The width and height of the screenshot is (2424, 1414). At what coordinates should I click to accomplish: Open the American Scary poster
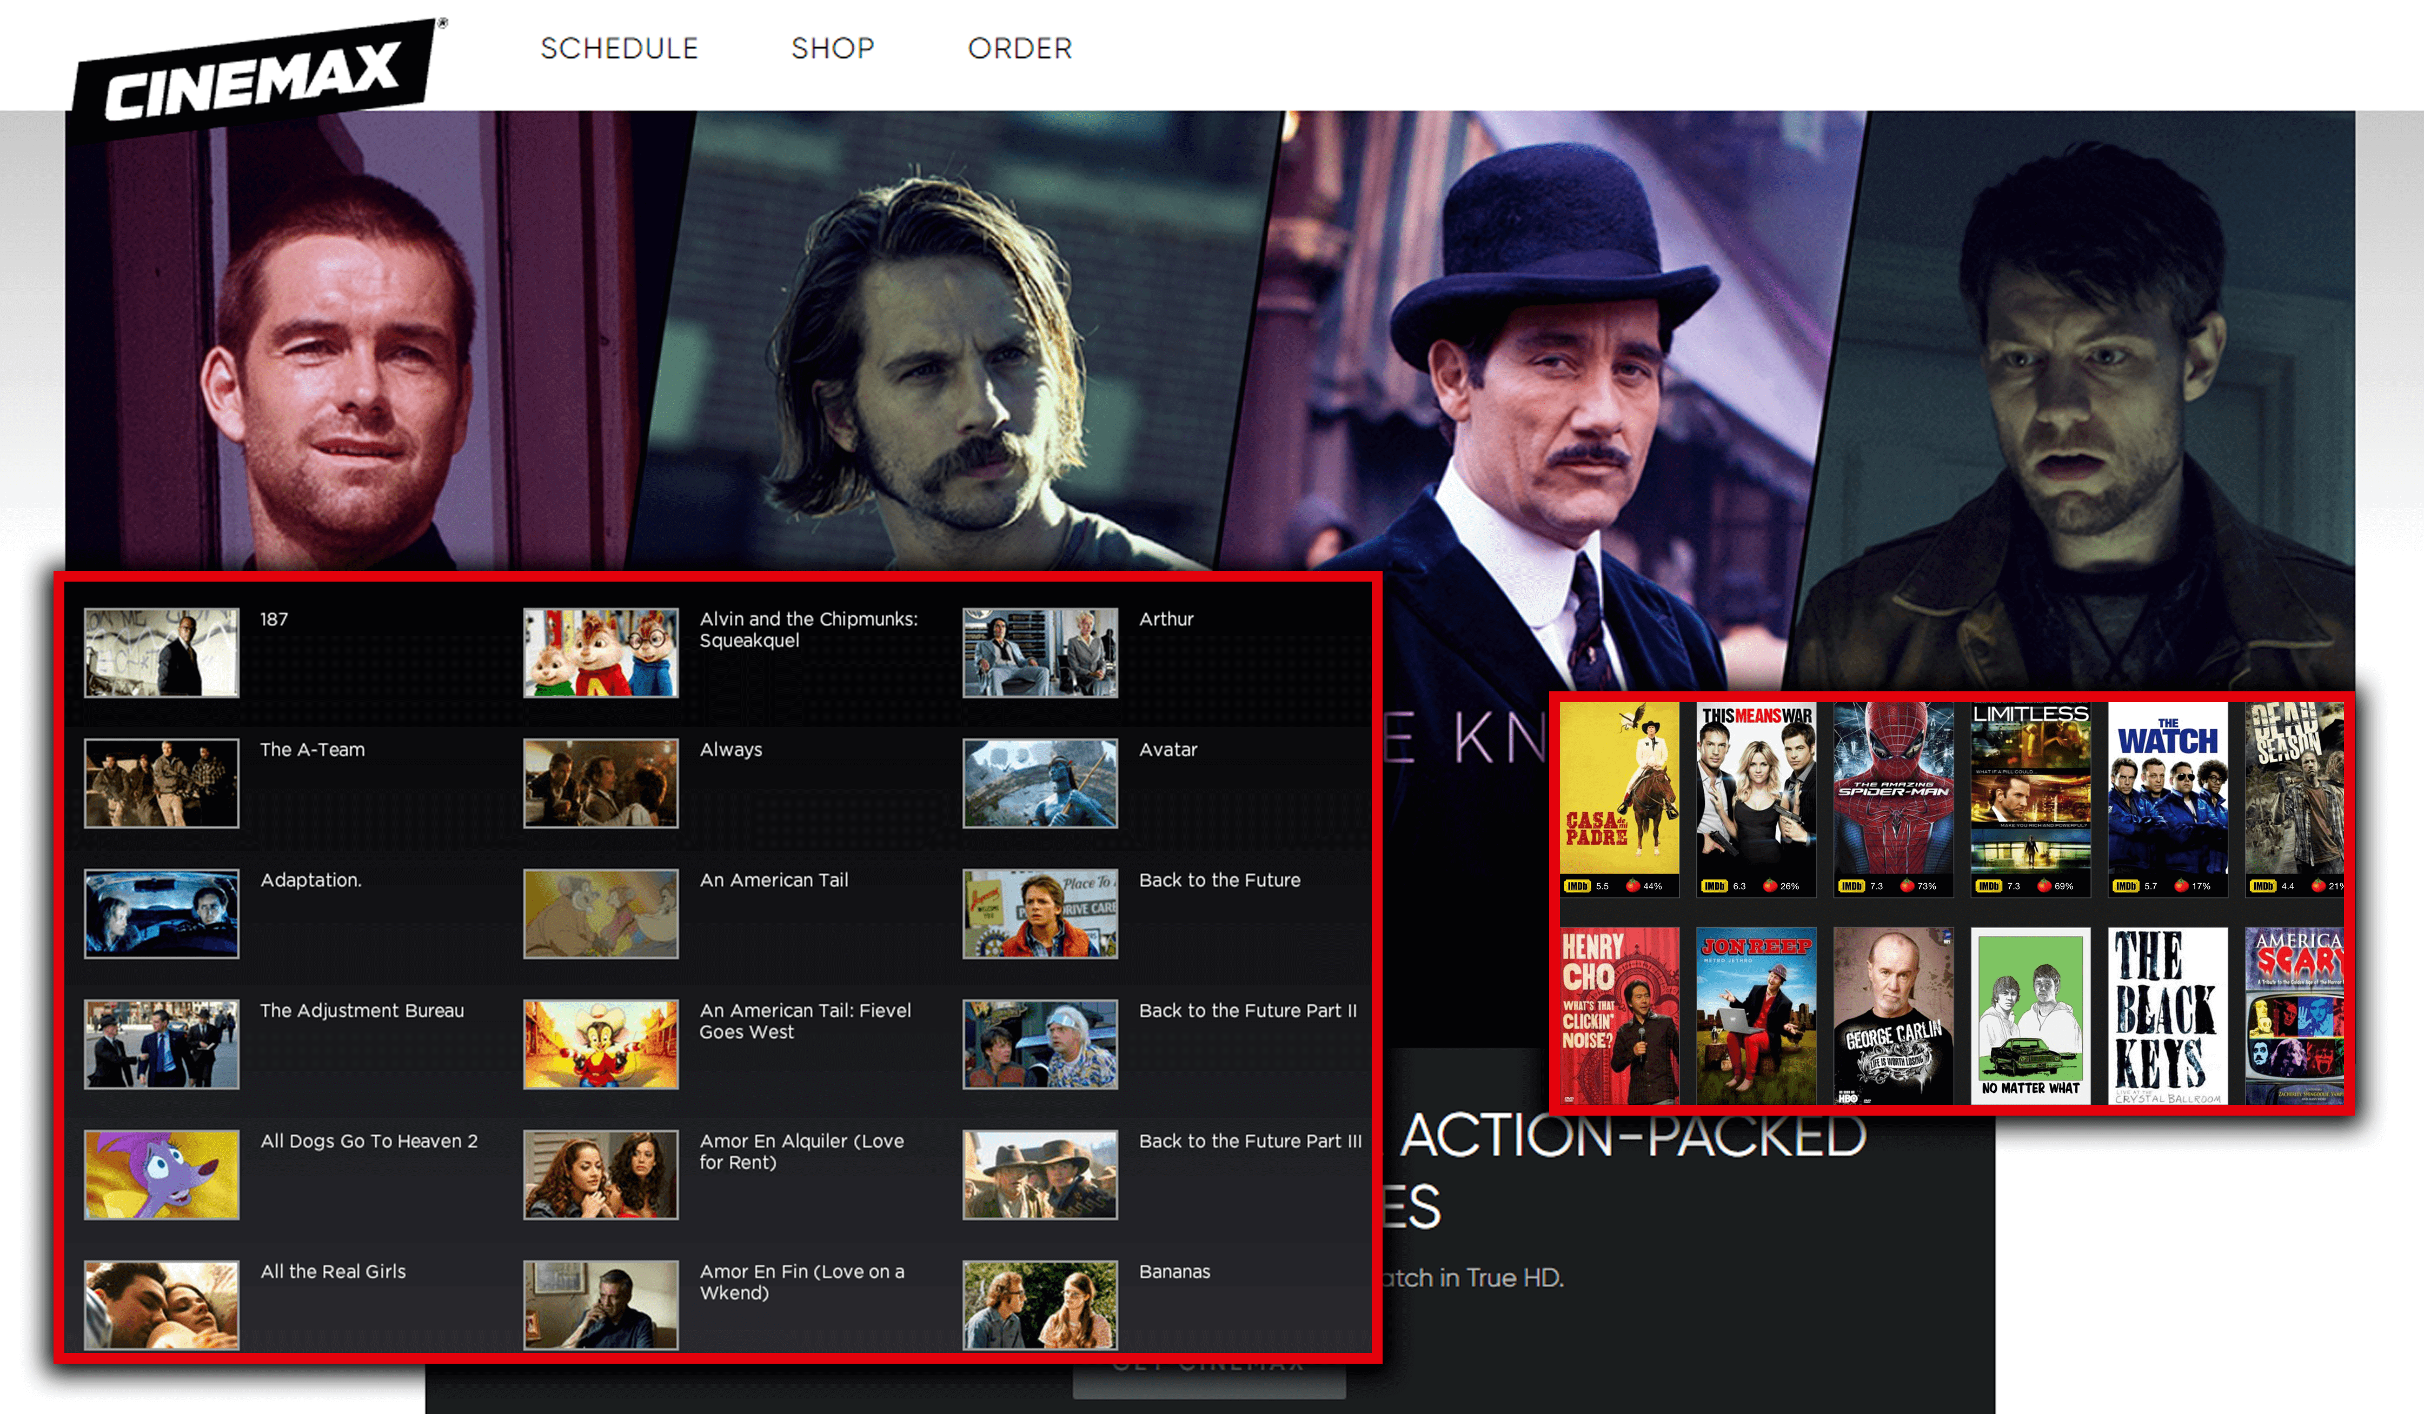tap(2295, 1016)
